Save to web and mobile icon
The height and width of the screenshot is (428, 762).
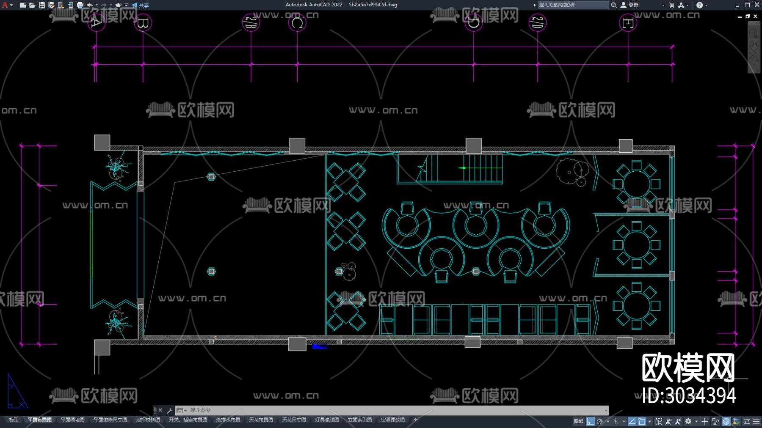[x=70, y=5]
